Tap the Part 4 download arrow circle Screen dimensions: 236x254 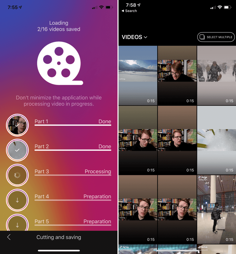coord(17,200)
